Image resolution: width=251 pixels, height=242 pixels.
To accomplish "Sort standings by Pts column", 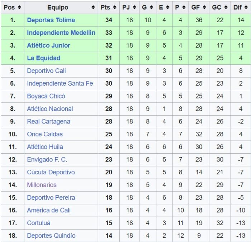I will tap(115, 7).
